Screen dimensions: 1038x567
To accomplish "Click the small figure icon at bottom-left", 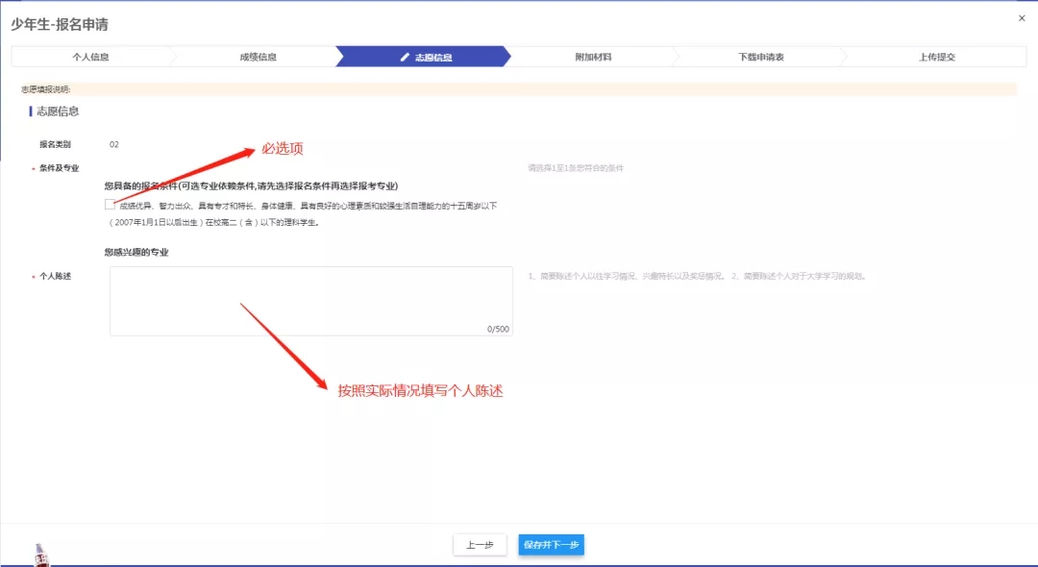I will click(x=40, y=555).
